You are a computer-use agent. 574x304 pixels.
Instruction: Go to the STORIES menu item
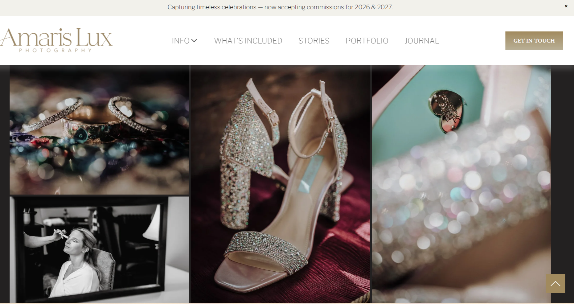click(314, 41)
